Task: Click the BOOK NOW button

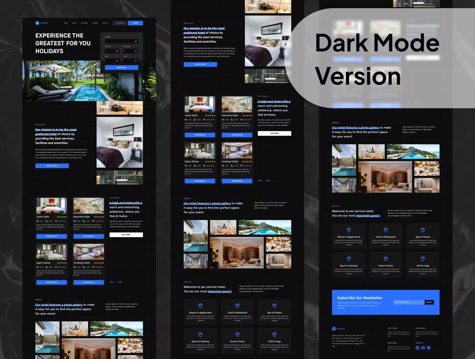Action: click(121, 68)
